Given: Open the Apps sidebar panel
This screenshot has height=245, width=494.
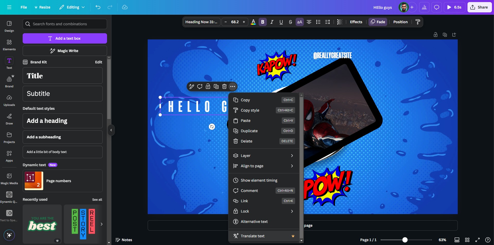Looking at the screenshot, I should tap(9, 156).
